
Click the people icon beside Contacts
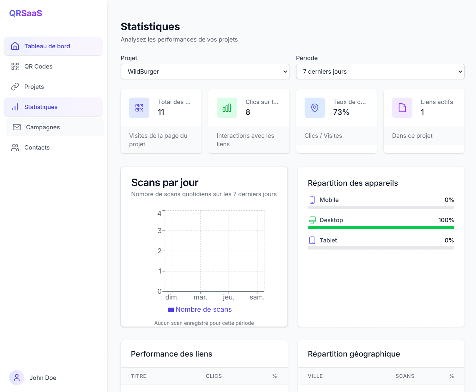[x=15, y=148]
